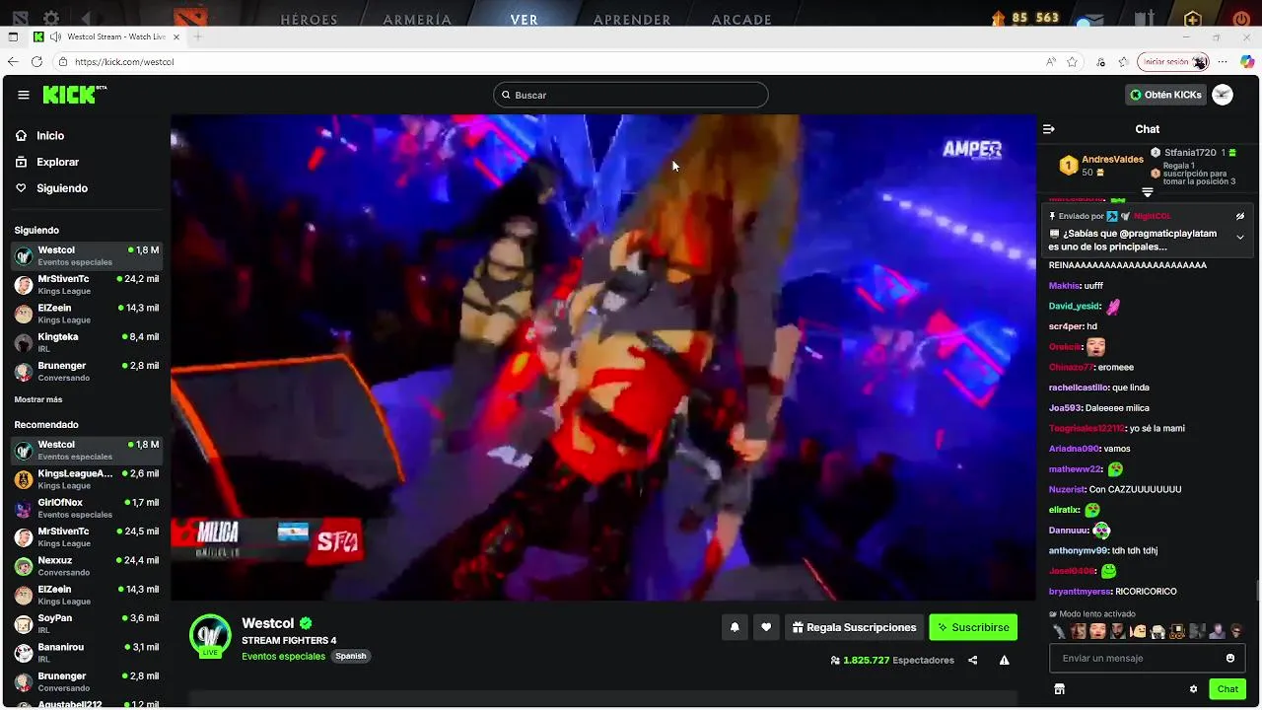Image resolution: width=1262 pixels, height=710 pixels.
Task: Share the stream with share icon
Action: [973, 660]
